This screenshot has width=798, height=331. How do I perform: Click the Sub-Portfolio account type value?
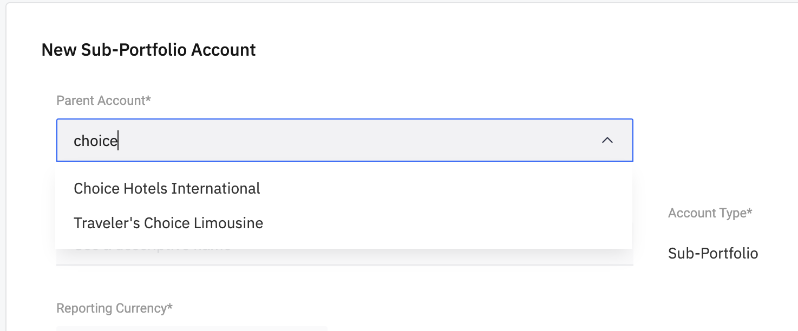tap(713, 253)
